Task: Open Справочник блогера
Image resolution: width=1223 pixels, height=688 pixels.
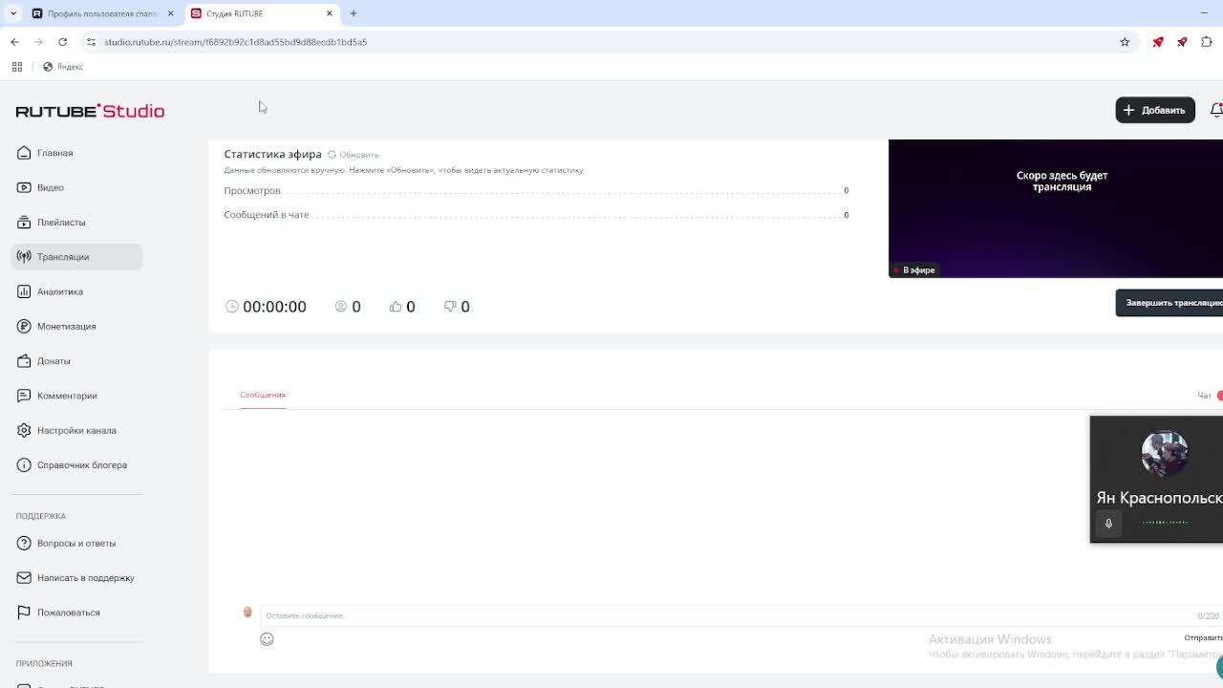Action: point(81,464)
